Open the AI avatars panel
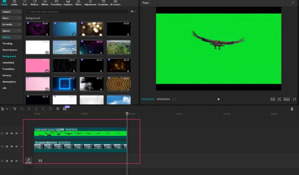 point(115,3)
